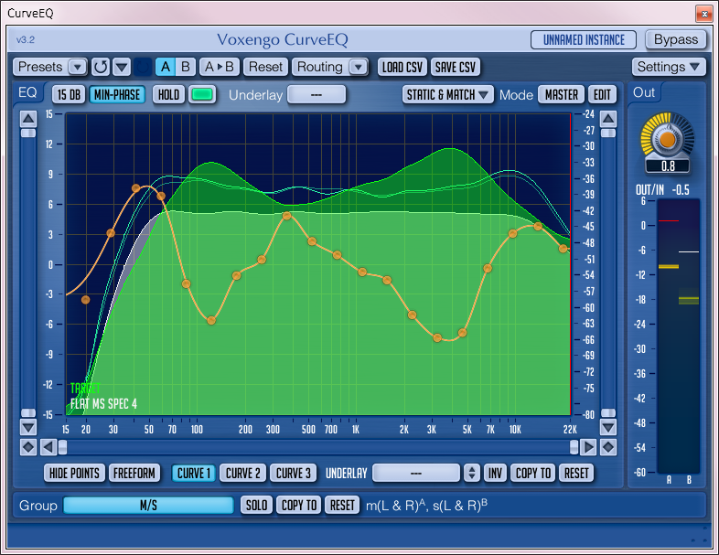Open the Master spectrum mode selector
The height and width of the screenshot is (555, 719).
(x=562, y=95)
